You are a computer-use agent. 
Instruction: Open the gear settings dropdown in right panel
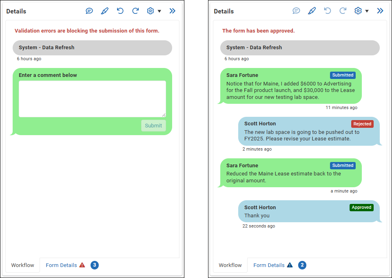click(x=361, y=11)
